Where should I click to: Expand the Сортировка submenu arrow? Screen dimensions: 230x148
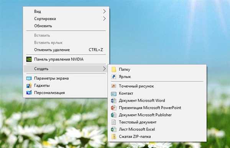[104, 19]
